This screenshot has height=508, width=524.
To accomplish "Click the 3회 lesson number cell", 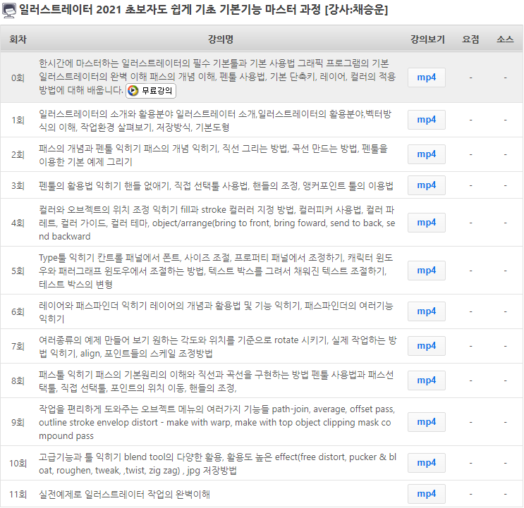I will (x=18, y=185).
